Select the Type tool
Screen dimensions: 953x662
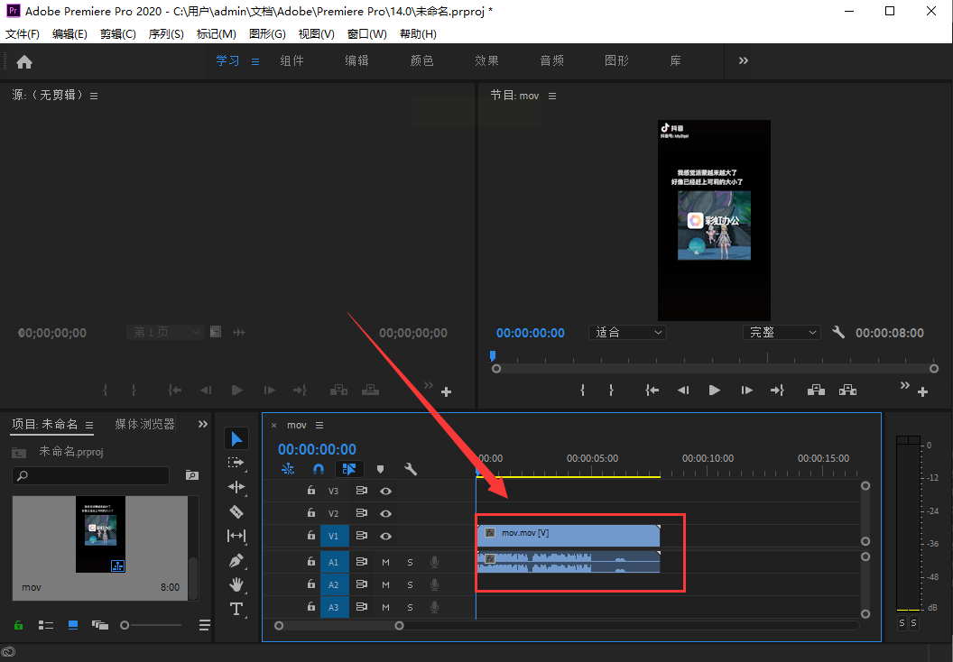[236, 609]
